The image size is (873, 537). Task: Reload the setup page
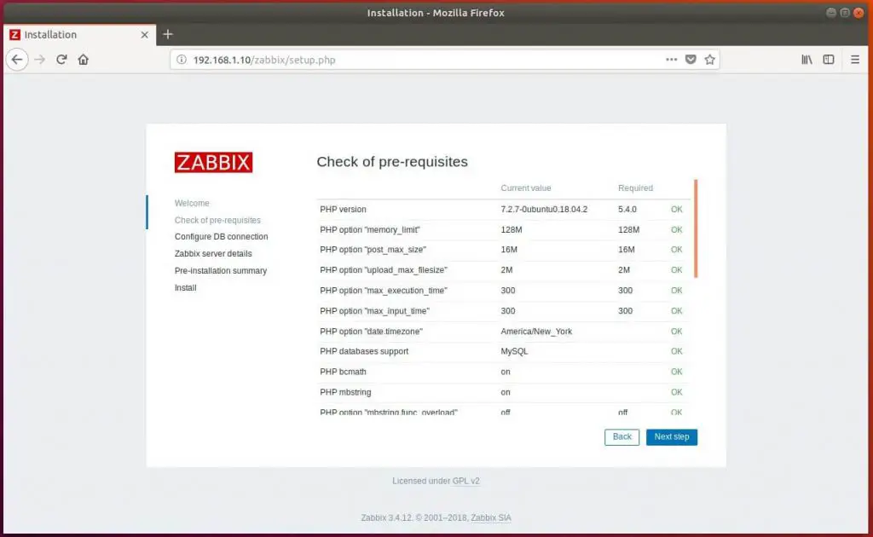pos(61,60)
